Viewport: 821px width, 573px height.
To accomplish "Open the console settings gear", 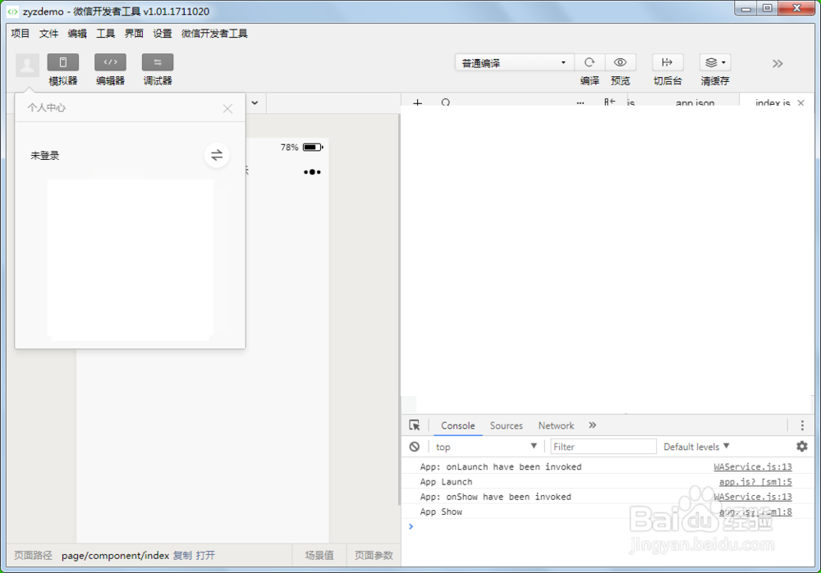I will (801, 446).
